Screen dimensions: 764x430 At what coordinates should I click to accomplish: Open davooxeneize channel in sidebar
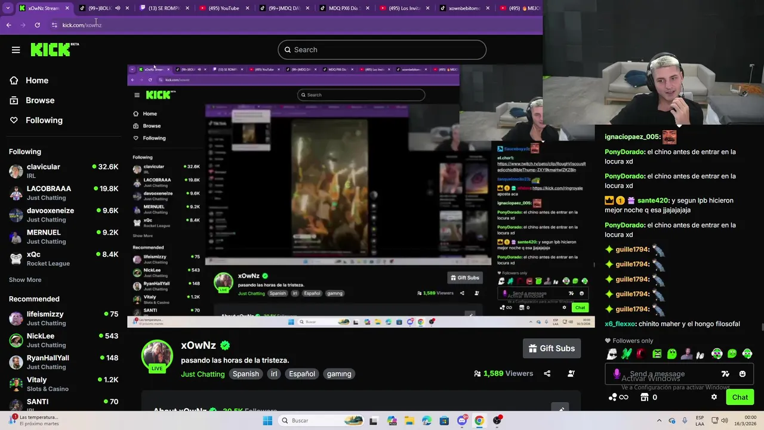click(63, 214)
